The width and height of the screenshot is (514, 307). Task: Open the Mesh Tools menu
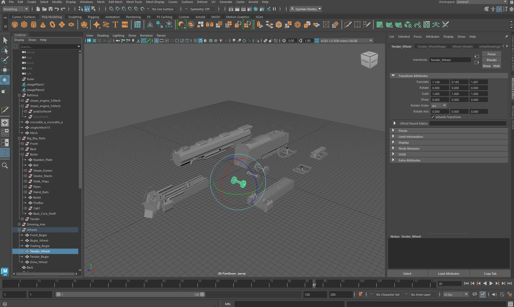(x=134, y=2)
